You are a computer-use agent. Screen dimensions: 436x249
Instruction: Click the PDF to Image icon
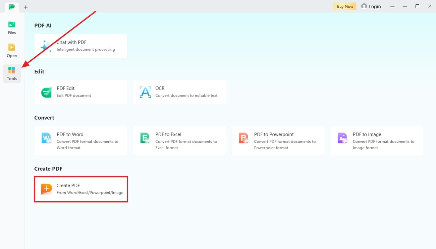tap(342, 138)
